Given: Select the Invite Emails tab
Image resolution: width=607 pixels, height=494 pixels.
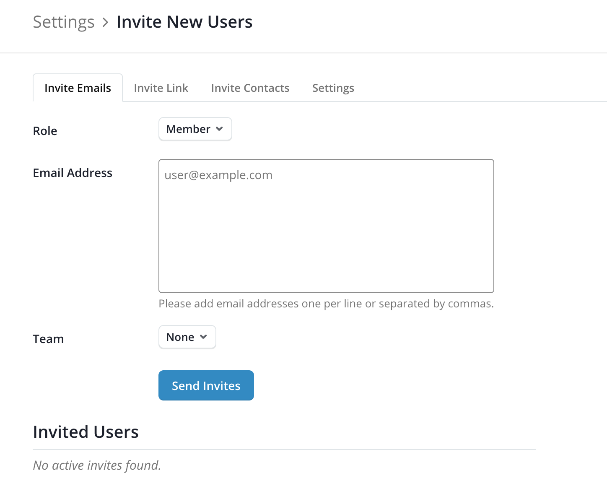Looking at the screenshot, I should click(x=78, y=88).
